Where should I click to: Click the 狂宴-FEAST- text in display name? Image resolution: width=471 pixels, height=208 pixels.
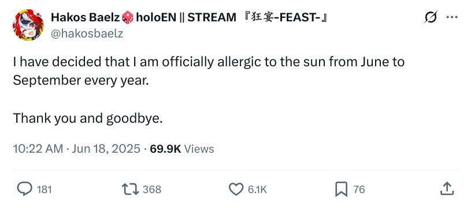coord(284,18)
